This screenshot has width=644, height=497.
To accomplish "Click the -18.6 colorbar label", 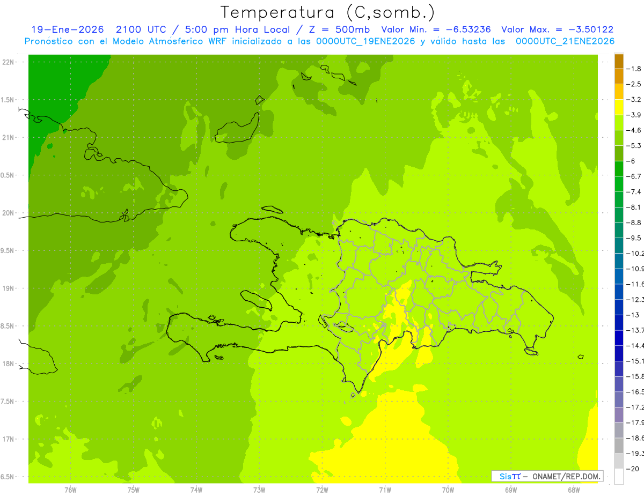I will pyautogui.click(x=635, y=438).
